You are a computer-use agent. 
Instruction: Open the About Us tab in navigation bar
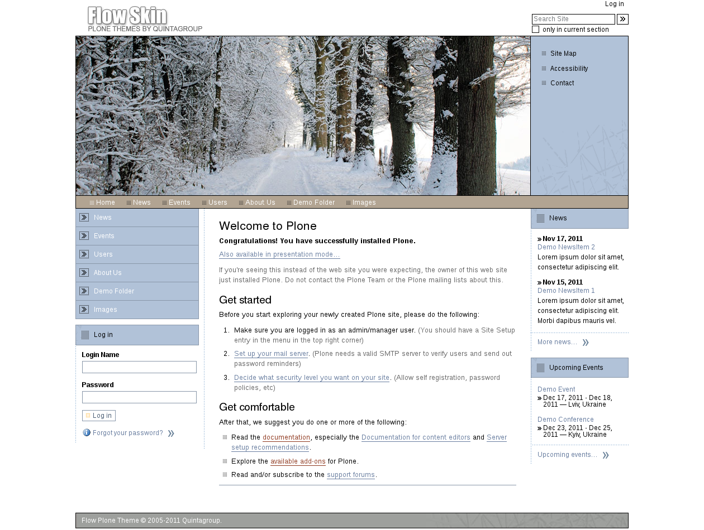click(260, 203)
